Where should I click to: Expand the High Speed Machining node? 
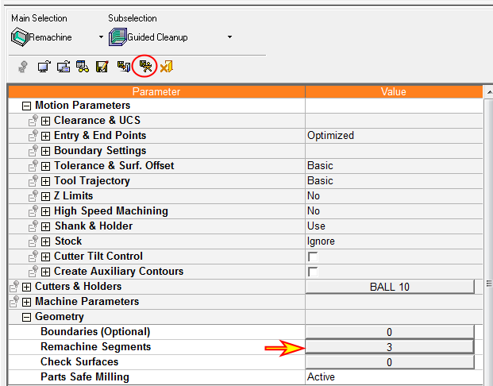coord(45,211)
